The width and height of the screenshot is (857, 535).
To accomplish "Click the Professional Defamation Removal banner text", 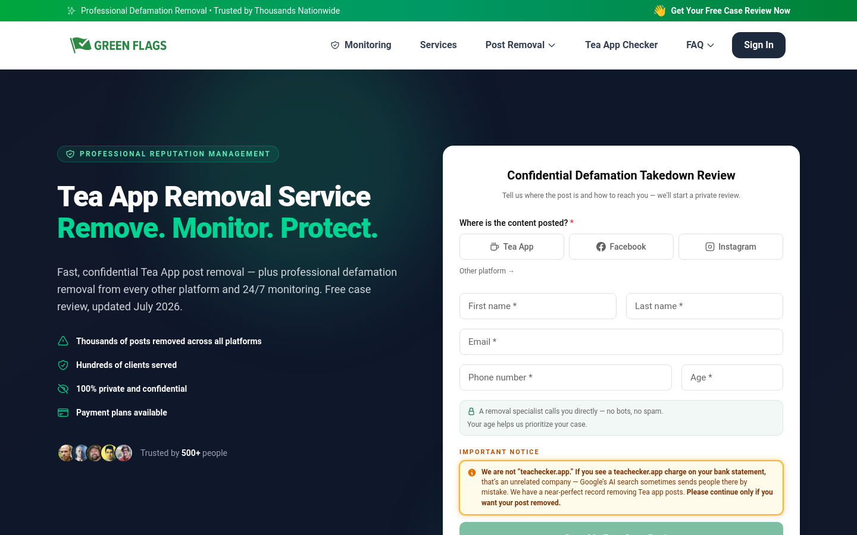I will (x=210, y=11).
